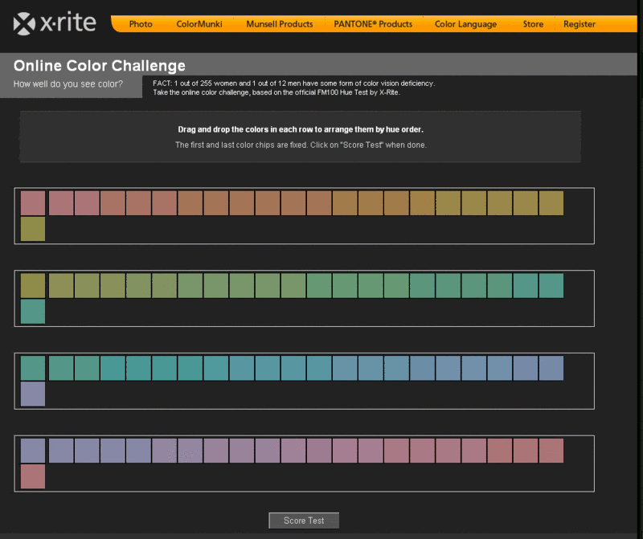Viewport: 643px width, 539px height.
Task: Select the teal chip below the second row
Action: click(x=33, y=312)
